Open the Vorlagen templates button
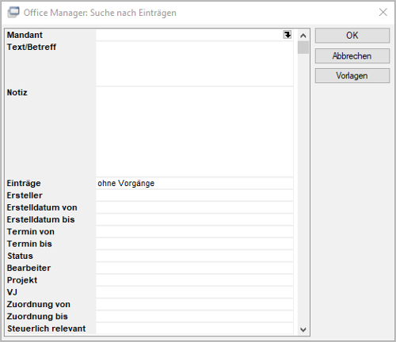396x342 pixels. click(352, 76)
